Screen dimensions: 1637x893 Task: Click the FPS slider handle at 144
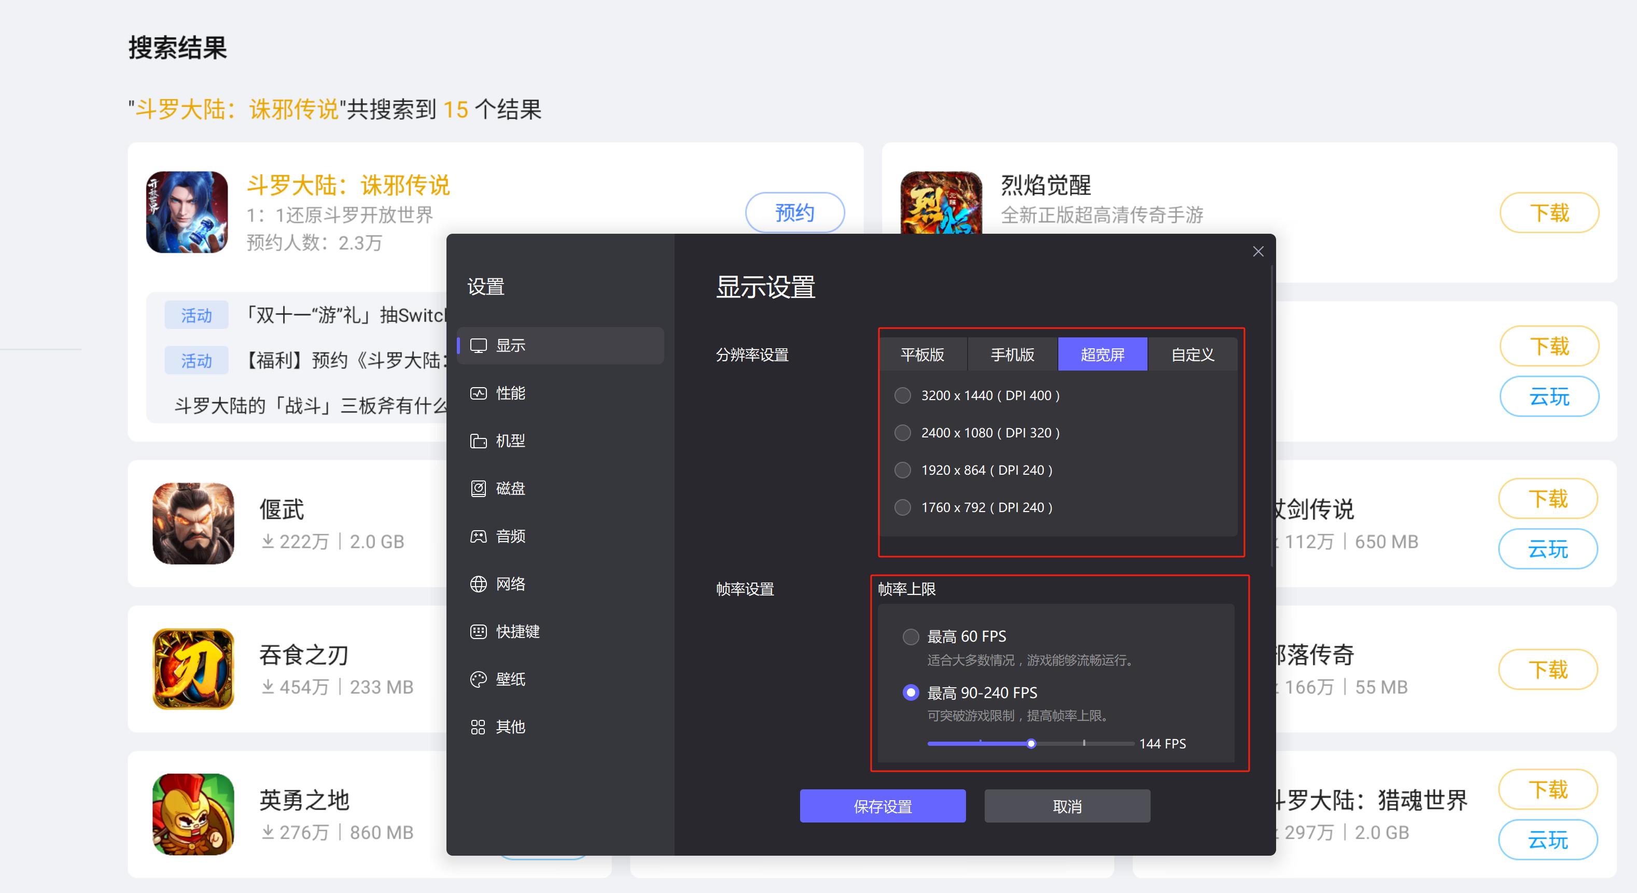click(x=1031, y=743)
